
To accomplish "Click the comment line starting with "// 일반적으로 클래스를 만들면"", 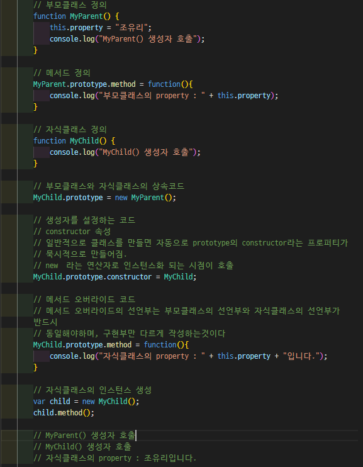I will (191, 243).
